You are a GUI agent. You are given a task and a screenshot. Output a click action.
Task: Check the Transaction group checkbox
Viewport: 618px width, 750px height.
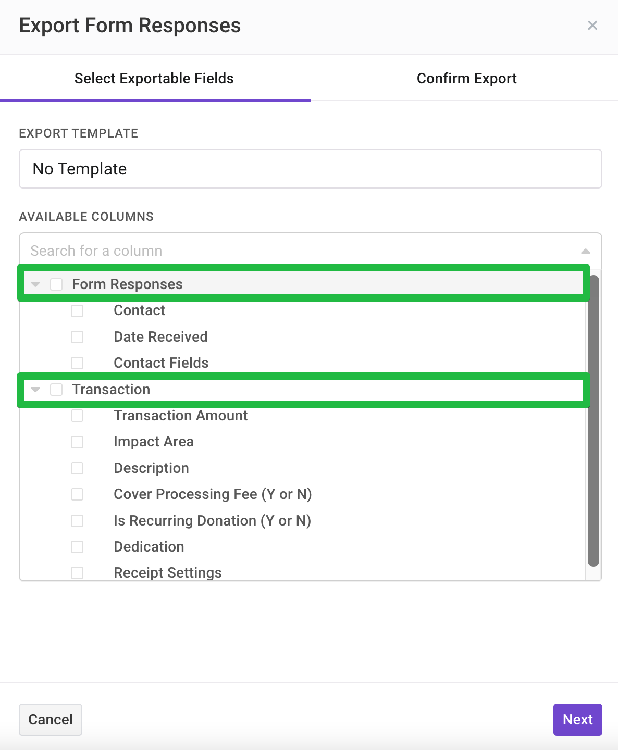click(56, 390)
